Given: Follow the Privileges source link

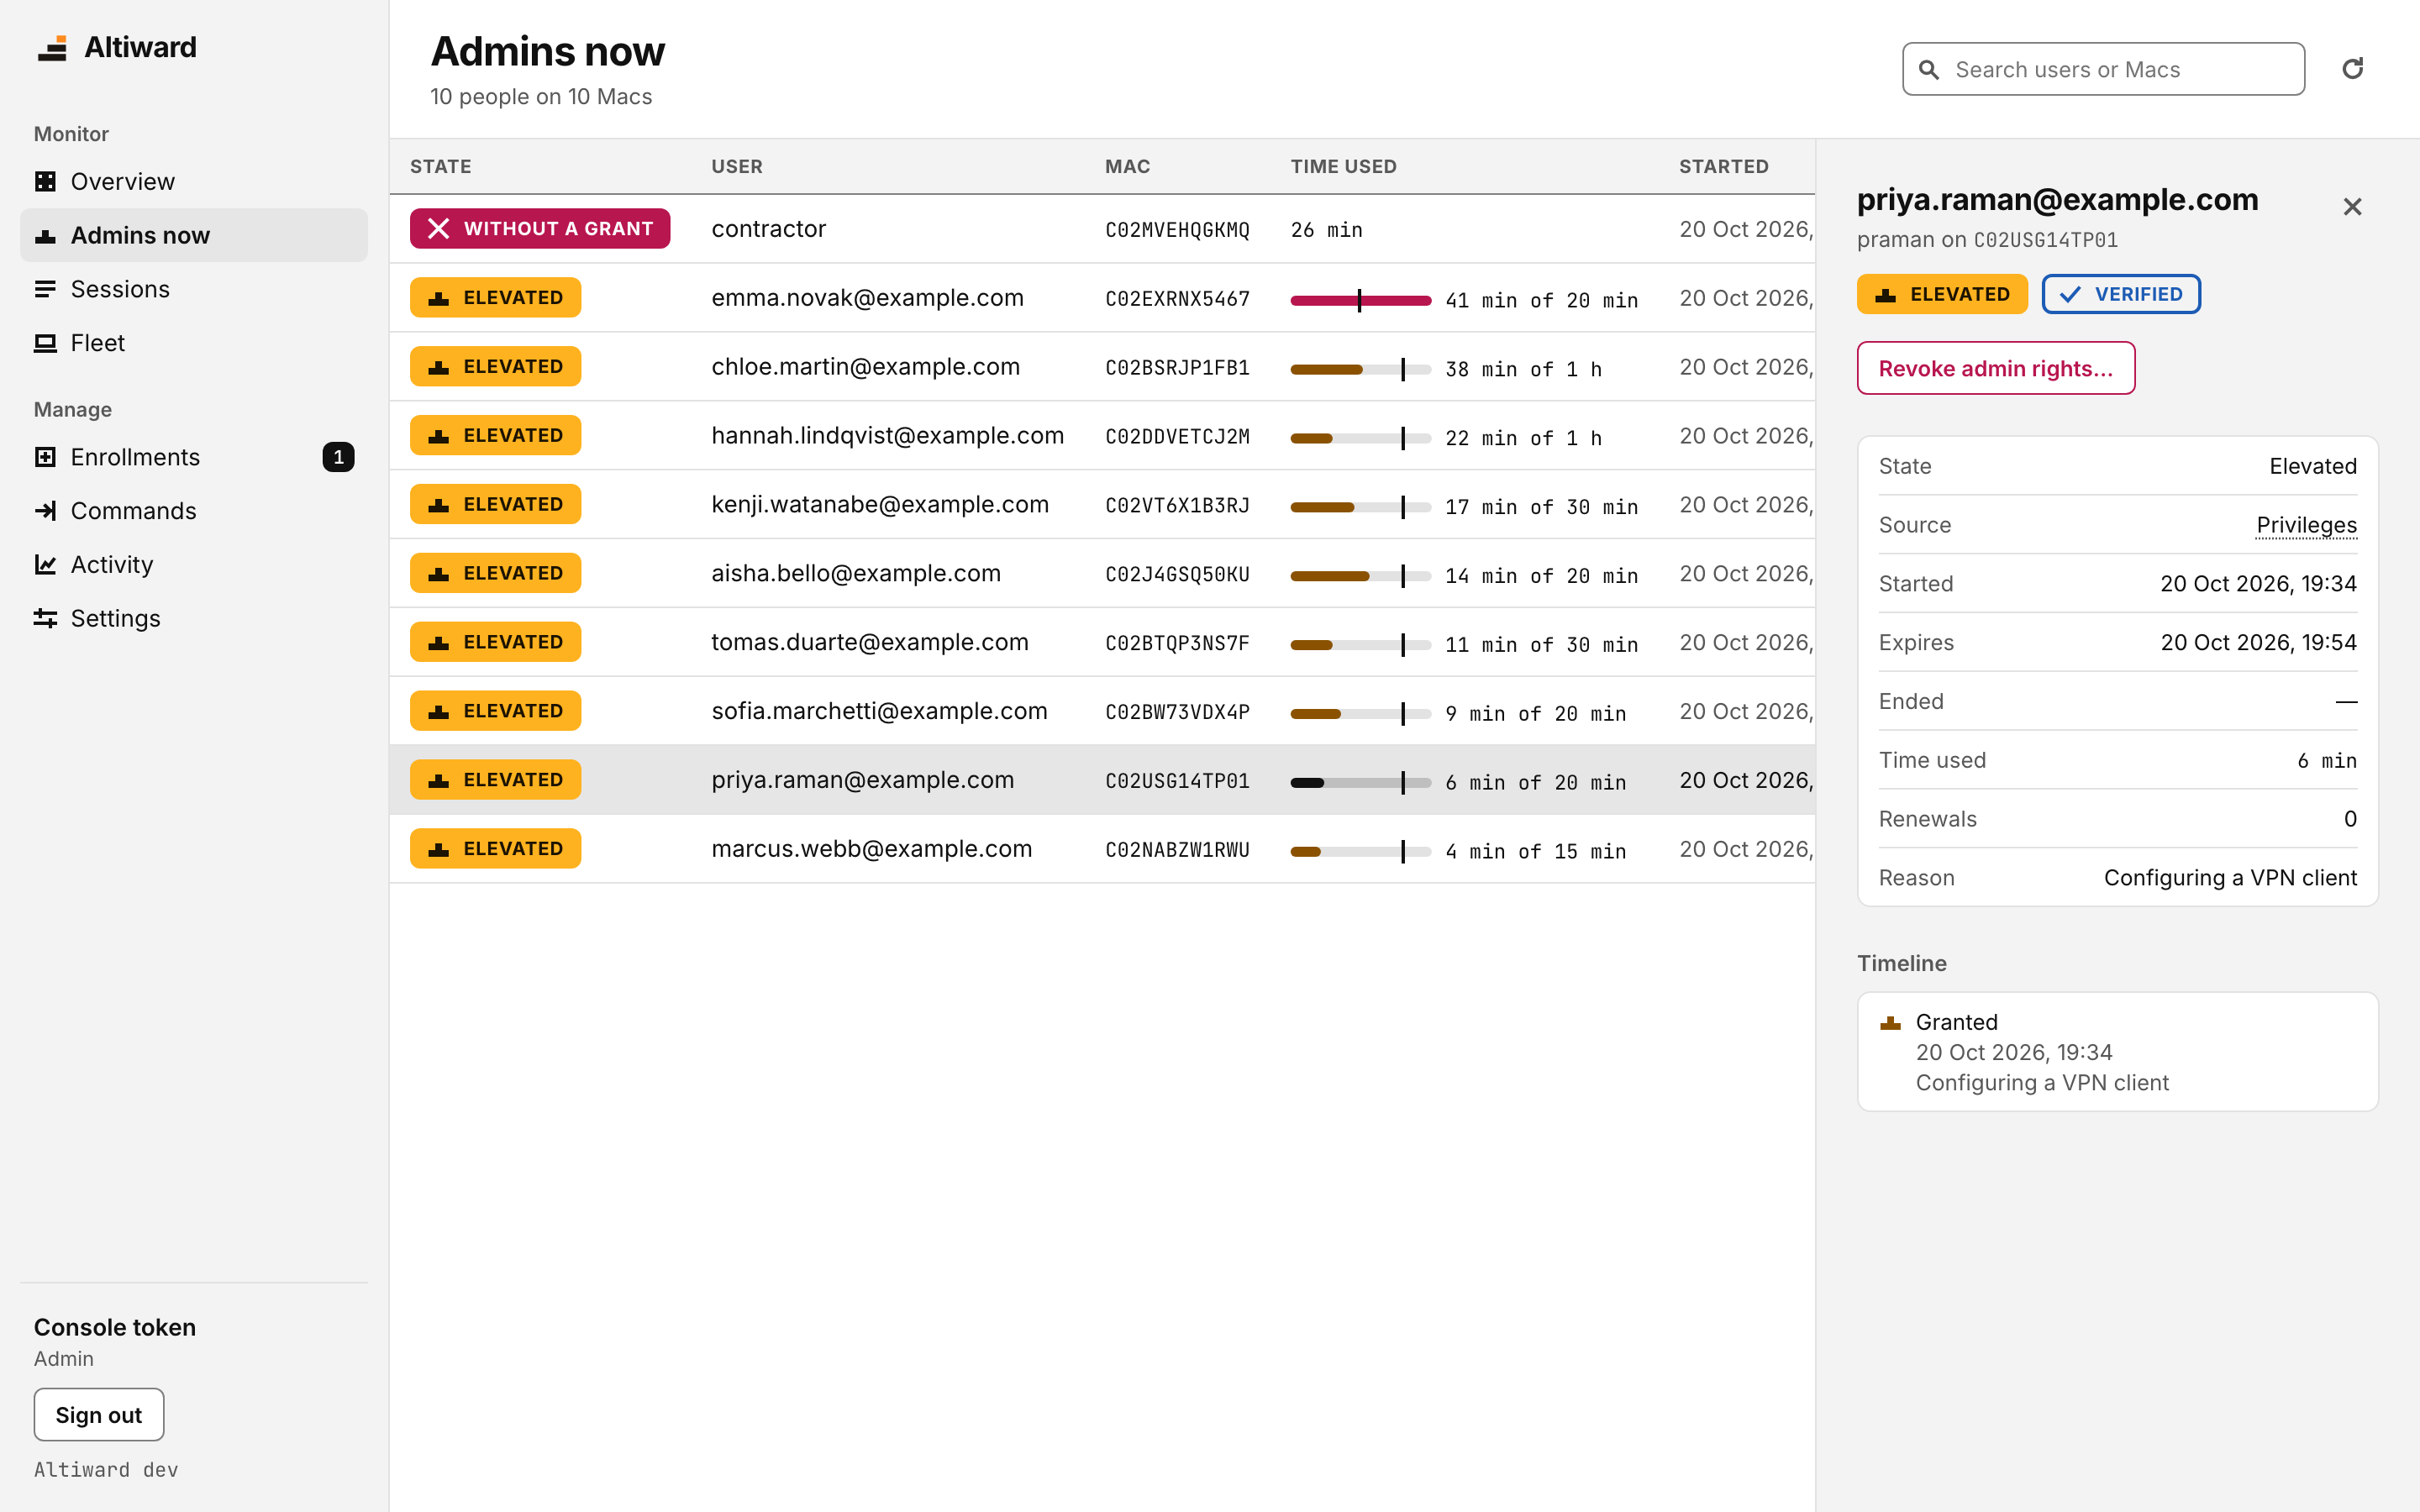Looking at the screenshot, I should (2306, 525).
